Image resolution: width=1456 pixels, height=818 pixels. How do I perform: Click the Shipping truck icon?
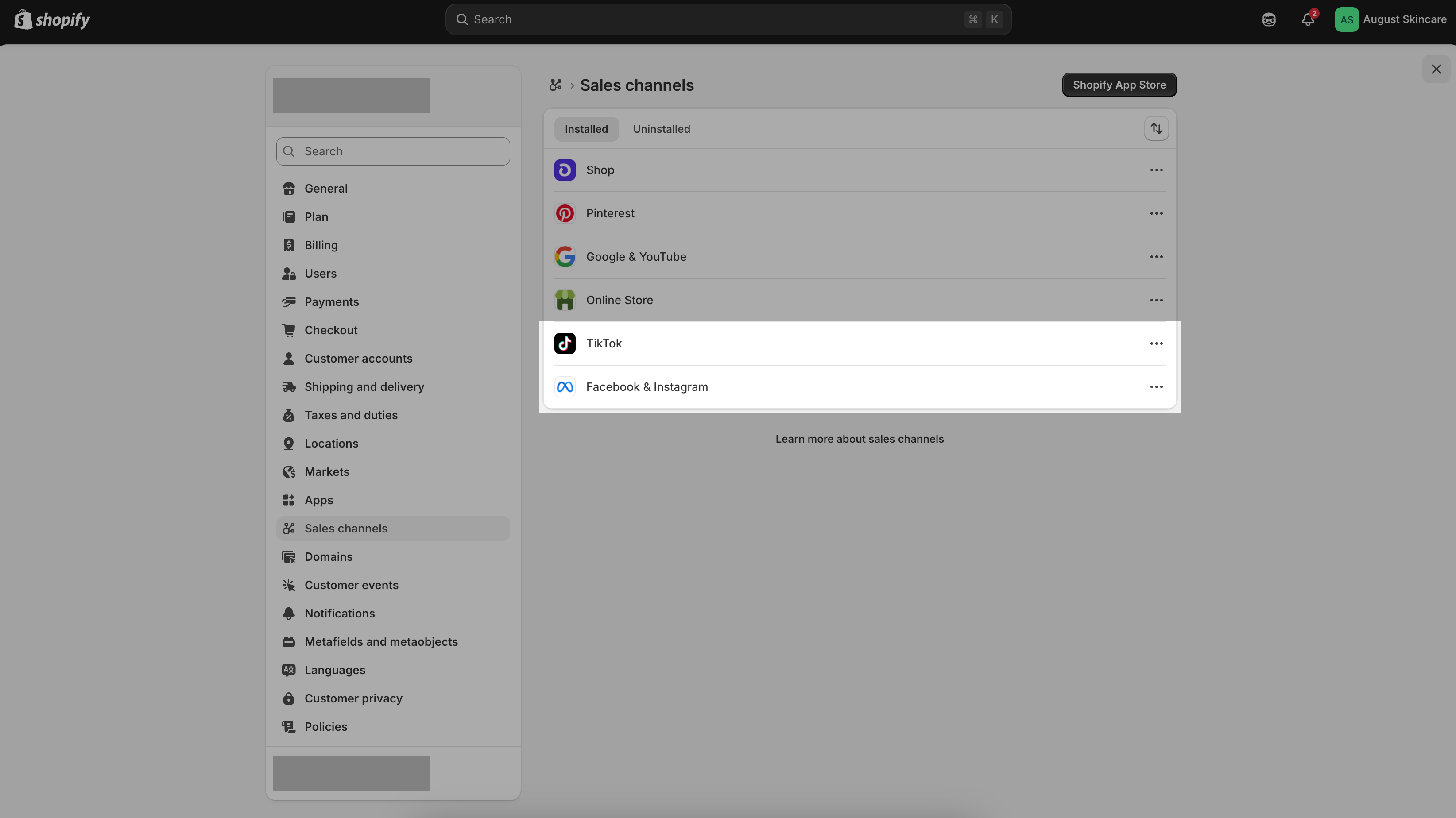[x=289, y=387]
